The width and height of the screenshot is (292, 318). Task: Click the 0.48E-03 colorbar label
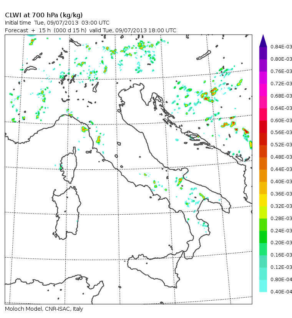point(281,157)
